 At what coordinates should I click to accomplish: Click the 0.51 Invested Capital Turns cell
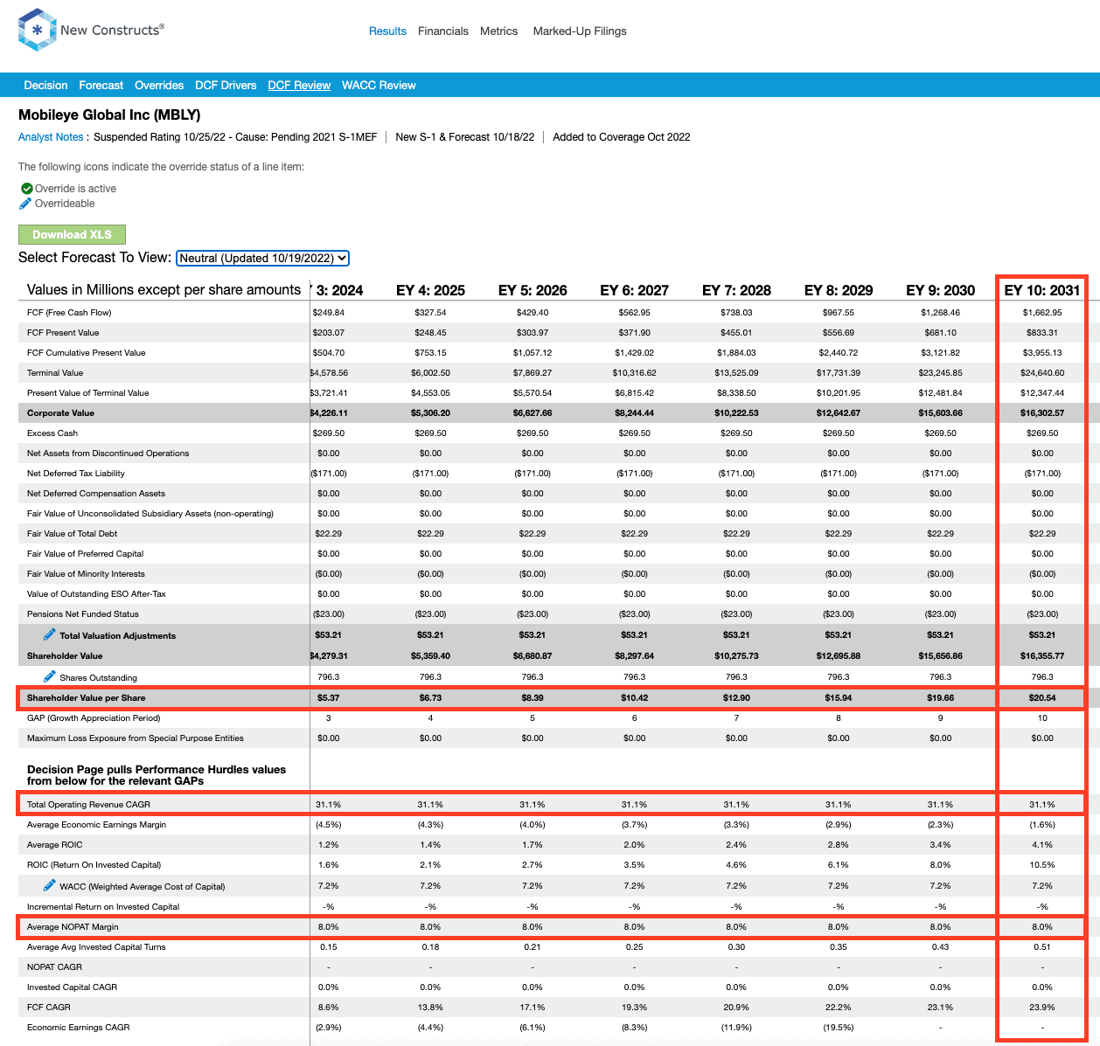pos(1042,947)
